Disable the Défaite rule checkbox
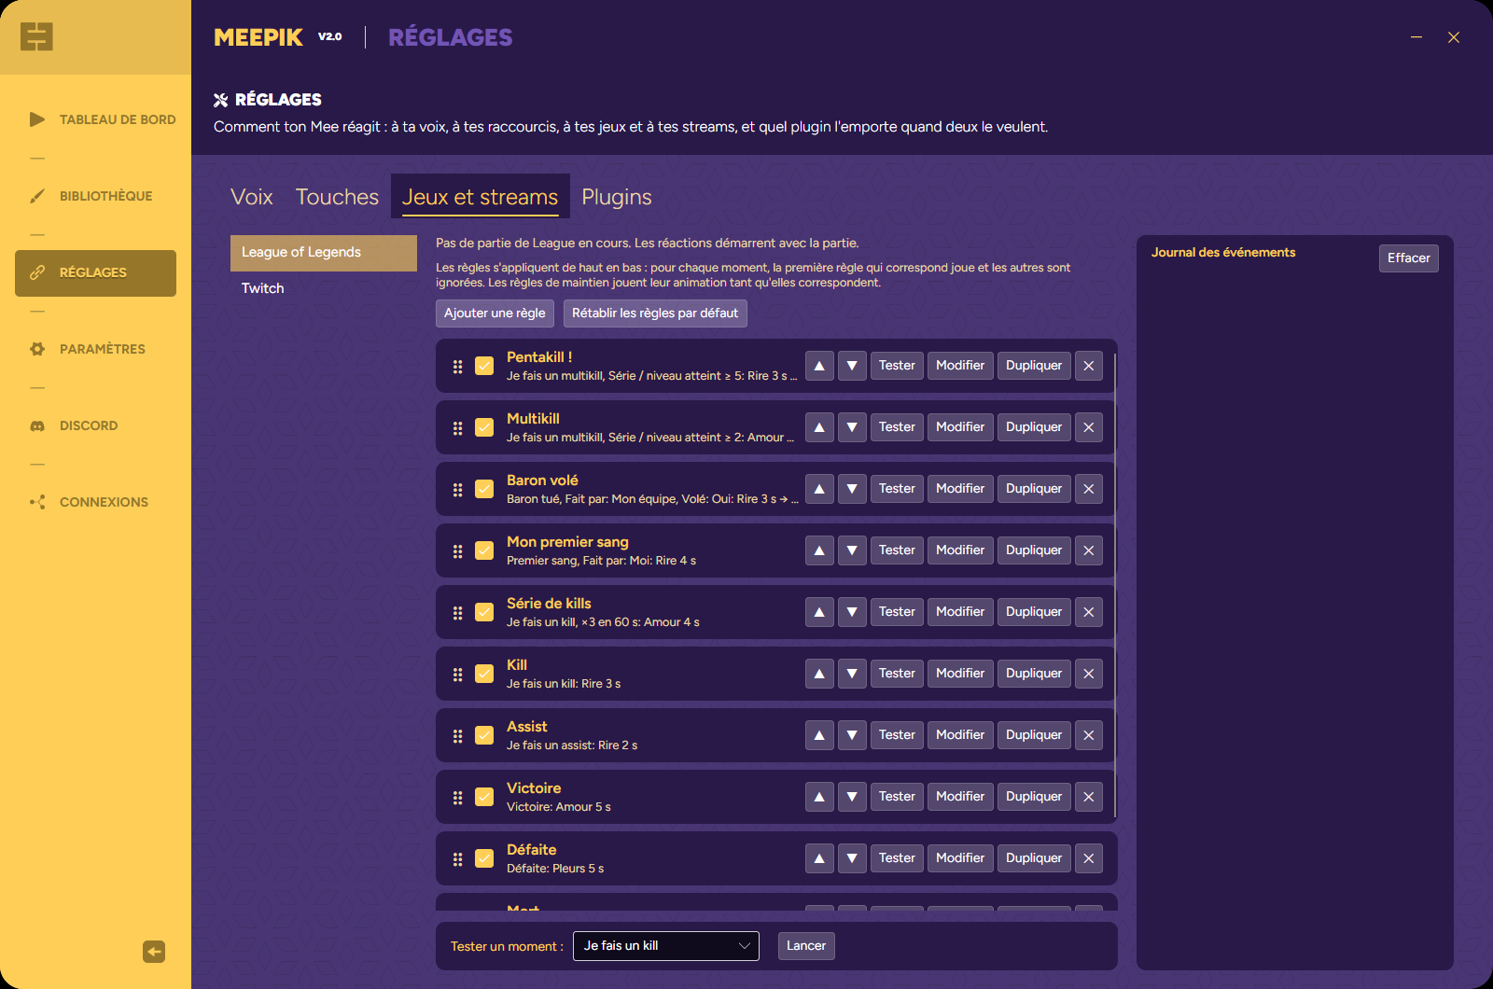The height and width of the screenshot is (989, 1493). pos(484,858)
